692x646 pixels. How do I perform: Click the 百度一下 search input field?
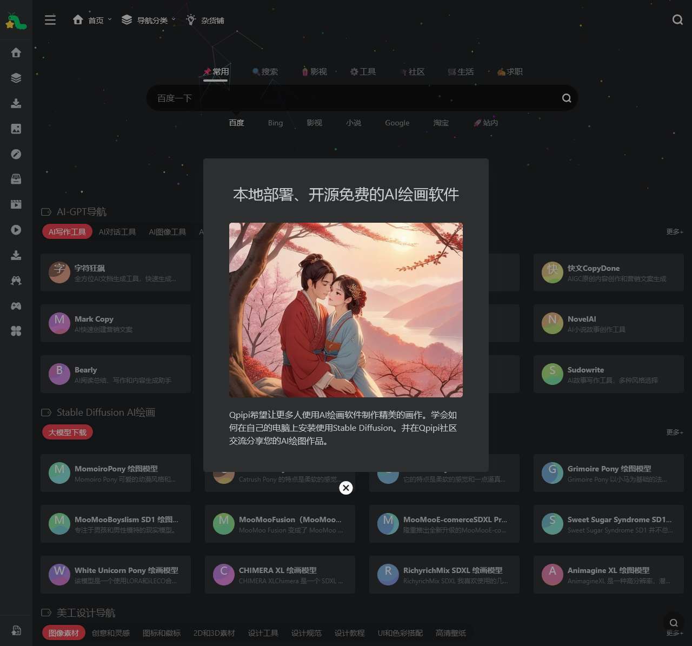351,98
